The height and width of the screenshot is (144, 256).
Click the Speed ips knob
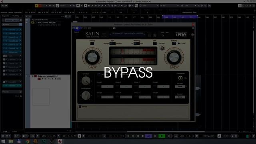coord(86,81)
